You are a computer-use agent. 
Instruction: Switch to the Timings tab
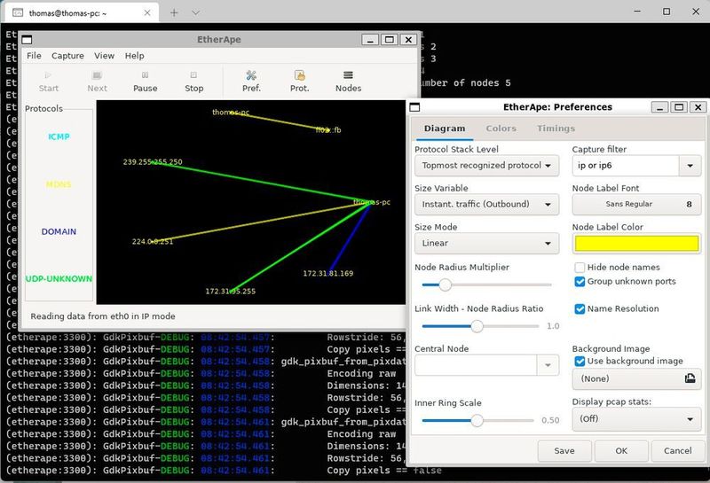(x=556, y=129)
